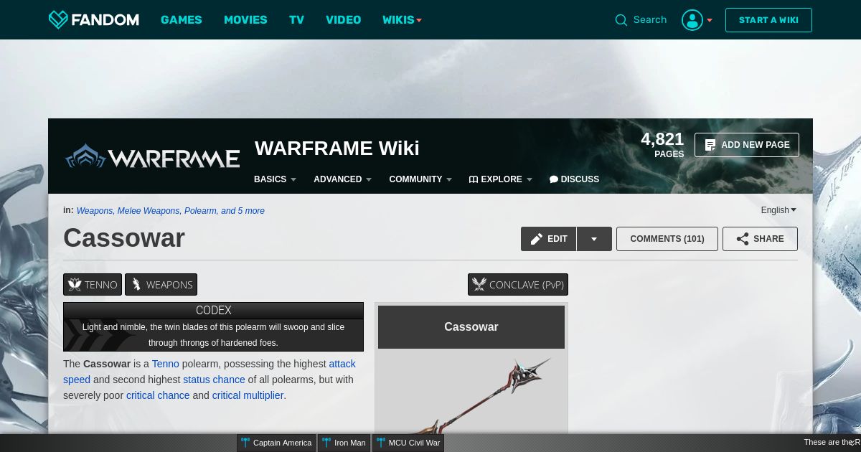
Task: Click the Edit pencil icon
Action: coord(537,239)
